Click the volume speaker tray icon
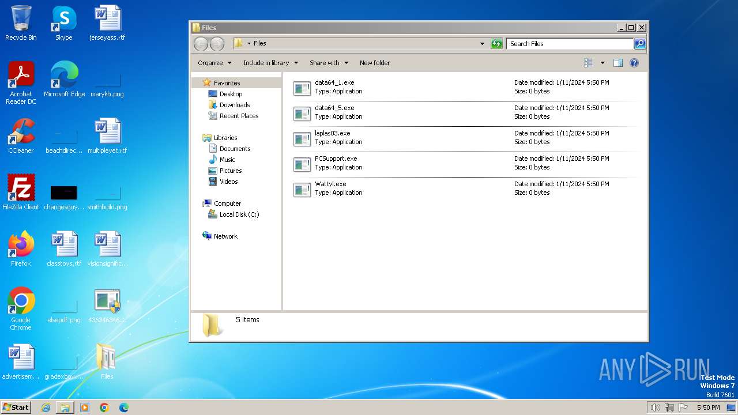The height and width of the screenshot is (415, 738). (x=655, y=408)
